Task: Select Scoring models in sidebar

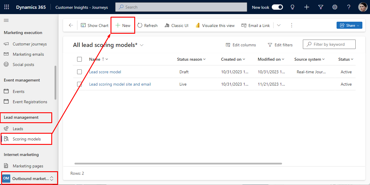Action: [x=27, y=139]
